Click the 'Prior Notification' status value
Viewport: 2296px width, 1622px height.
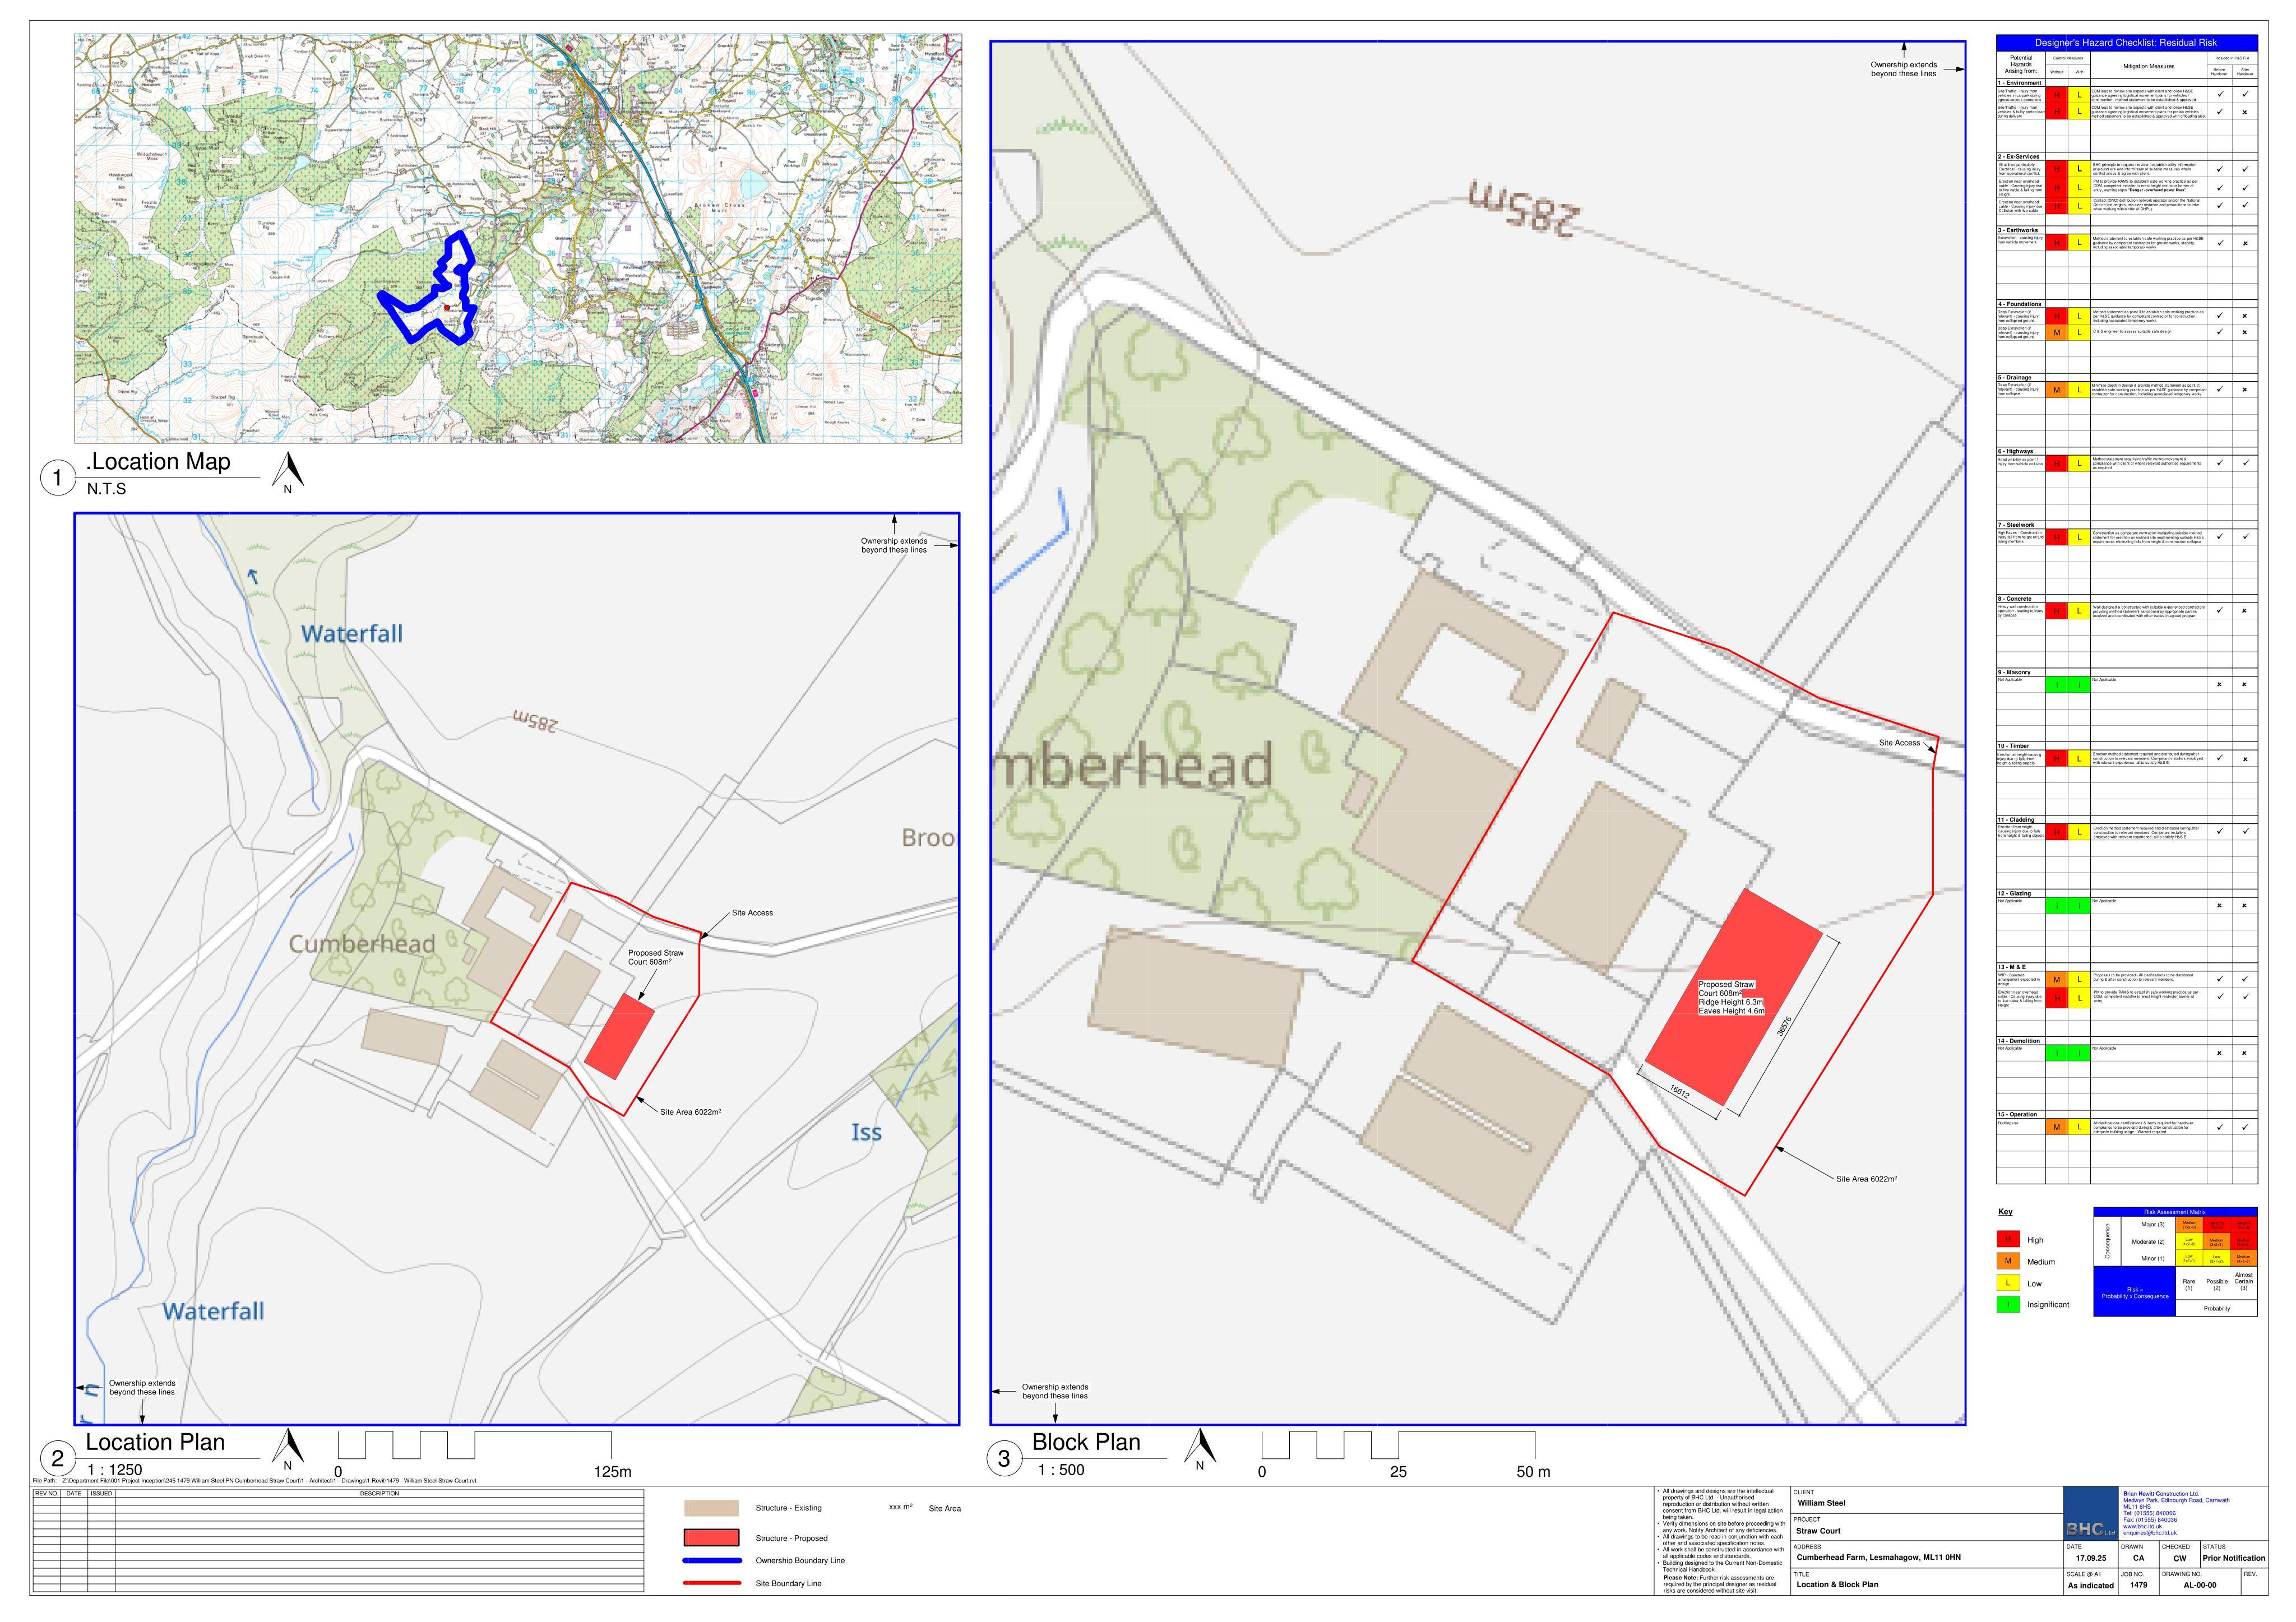click(2234, 1558)
